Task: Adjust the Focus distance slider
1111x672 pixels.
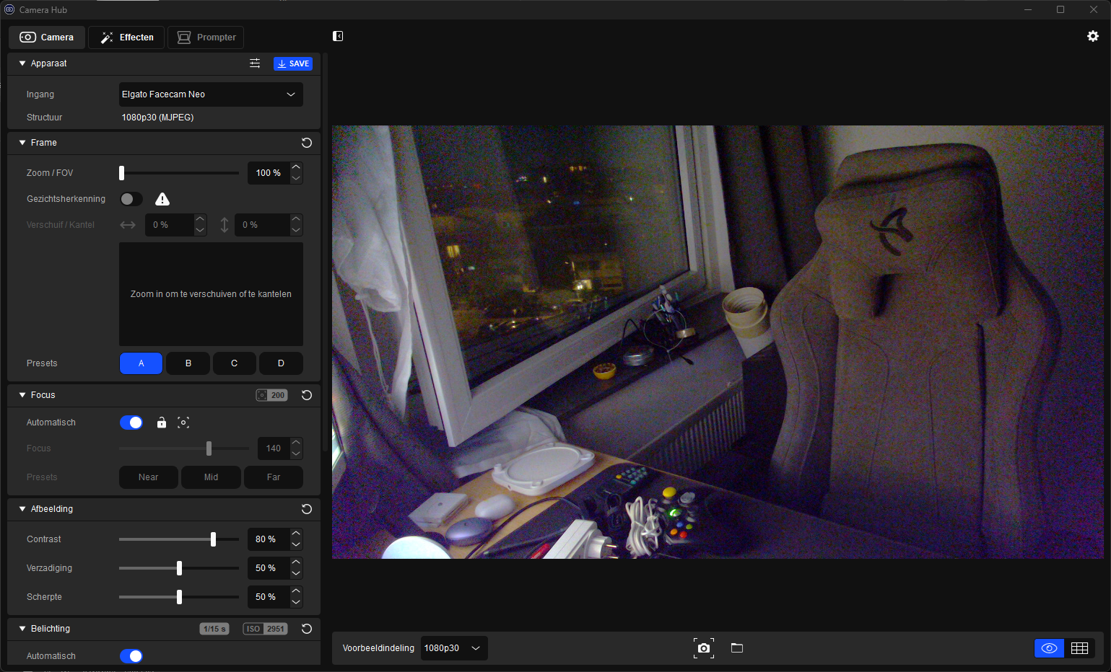Action: coord(184,448)
